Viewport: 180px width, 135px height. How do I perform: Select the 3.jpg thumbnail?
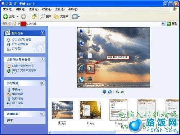(118, 110)
